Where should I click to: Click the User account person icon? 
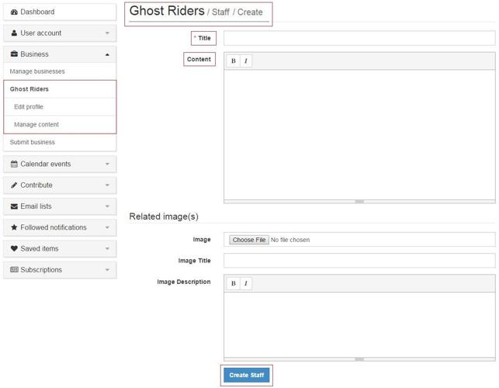point(14,33)
